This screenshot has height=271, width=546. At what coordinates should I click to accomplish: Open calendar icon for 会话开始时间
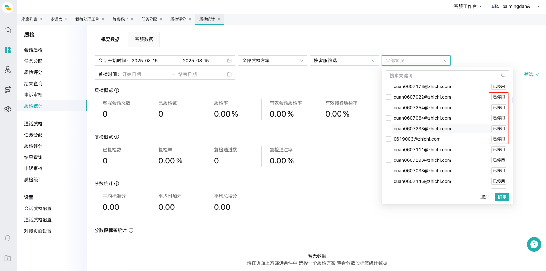(x=229, y=61)
